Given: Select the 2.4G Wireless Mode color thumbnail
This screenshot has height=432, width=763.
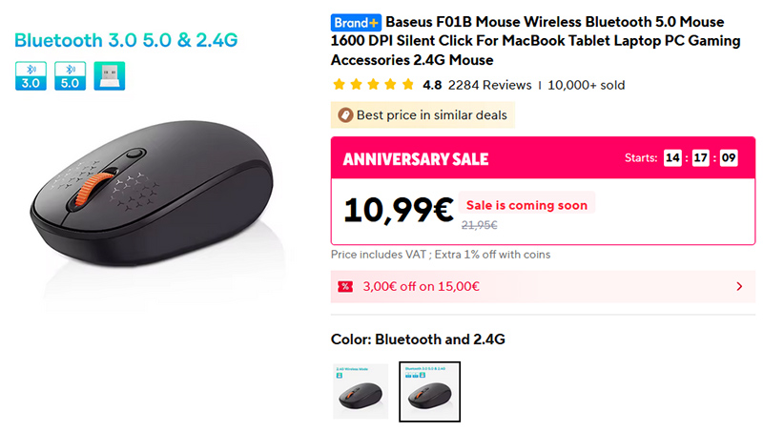Looking at the screenshot, I should [x=360, y=391].
